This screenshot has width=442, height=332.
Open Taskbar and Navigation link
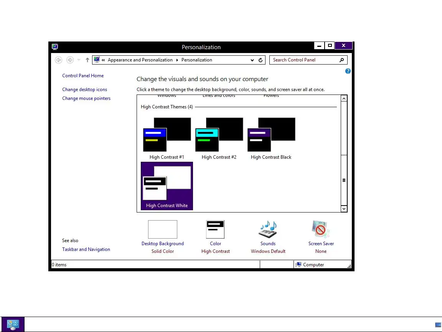click(86, 249)
